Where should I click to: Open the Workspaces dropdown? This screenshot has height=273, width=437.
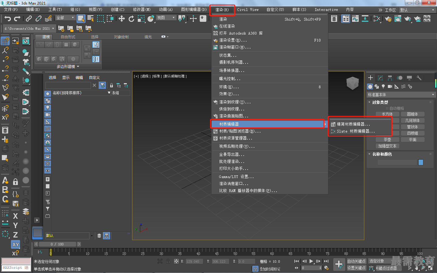click(x=418, y=10)
